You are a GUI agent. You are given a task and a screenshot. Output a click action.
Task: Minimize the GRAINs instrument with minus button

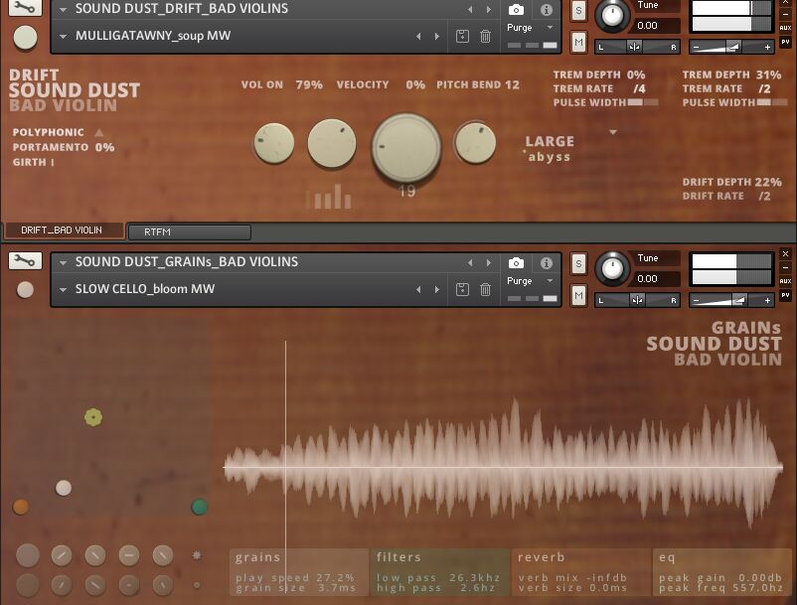(x=786, y=266)
